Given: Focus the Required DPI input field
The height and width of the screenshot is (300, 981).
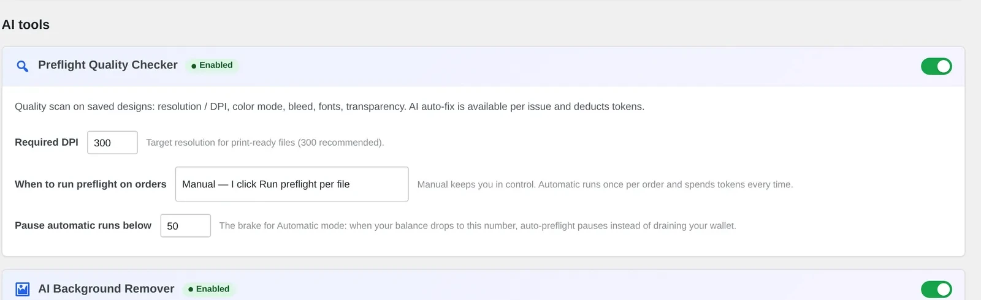Looking at the screenshot, I should pos(112,143).
